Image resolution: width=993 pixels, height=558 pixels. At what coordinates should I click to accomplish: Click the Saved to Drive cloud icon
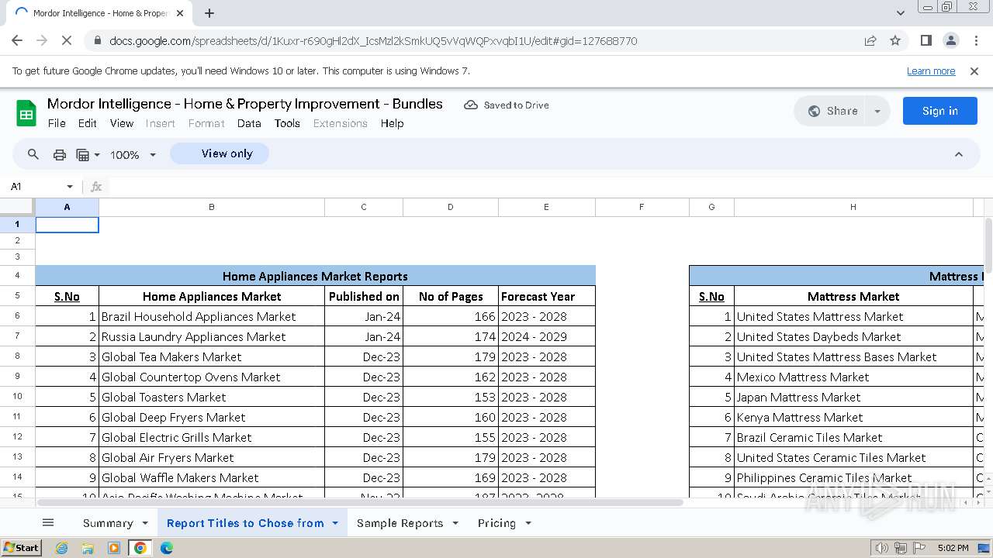tap(471, 105)
